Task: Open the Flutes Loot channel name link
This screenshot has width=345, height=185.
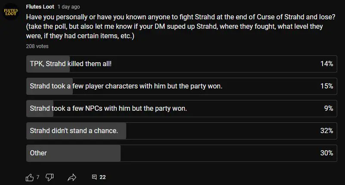Action: coord(40,7)
